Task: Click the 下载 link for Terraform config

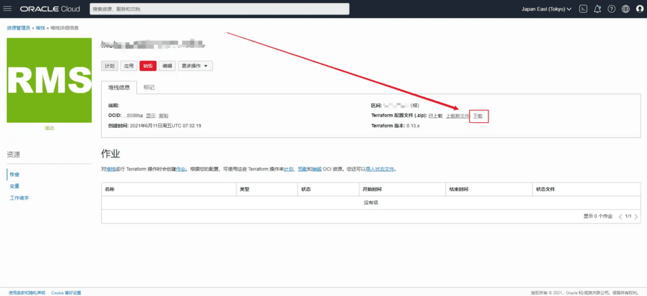Action: pos(478,116)
